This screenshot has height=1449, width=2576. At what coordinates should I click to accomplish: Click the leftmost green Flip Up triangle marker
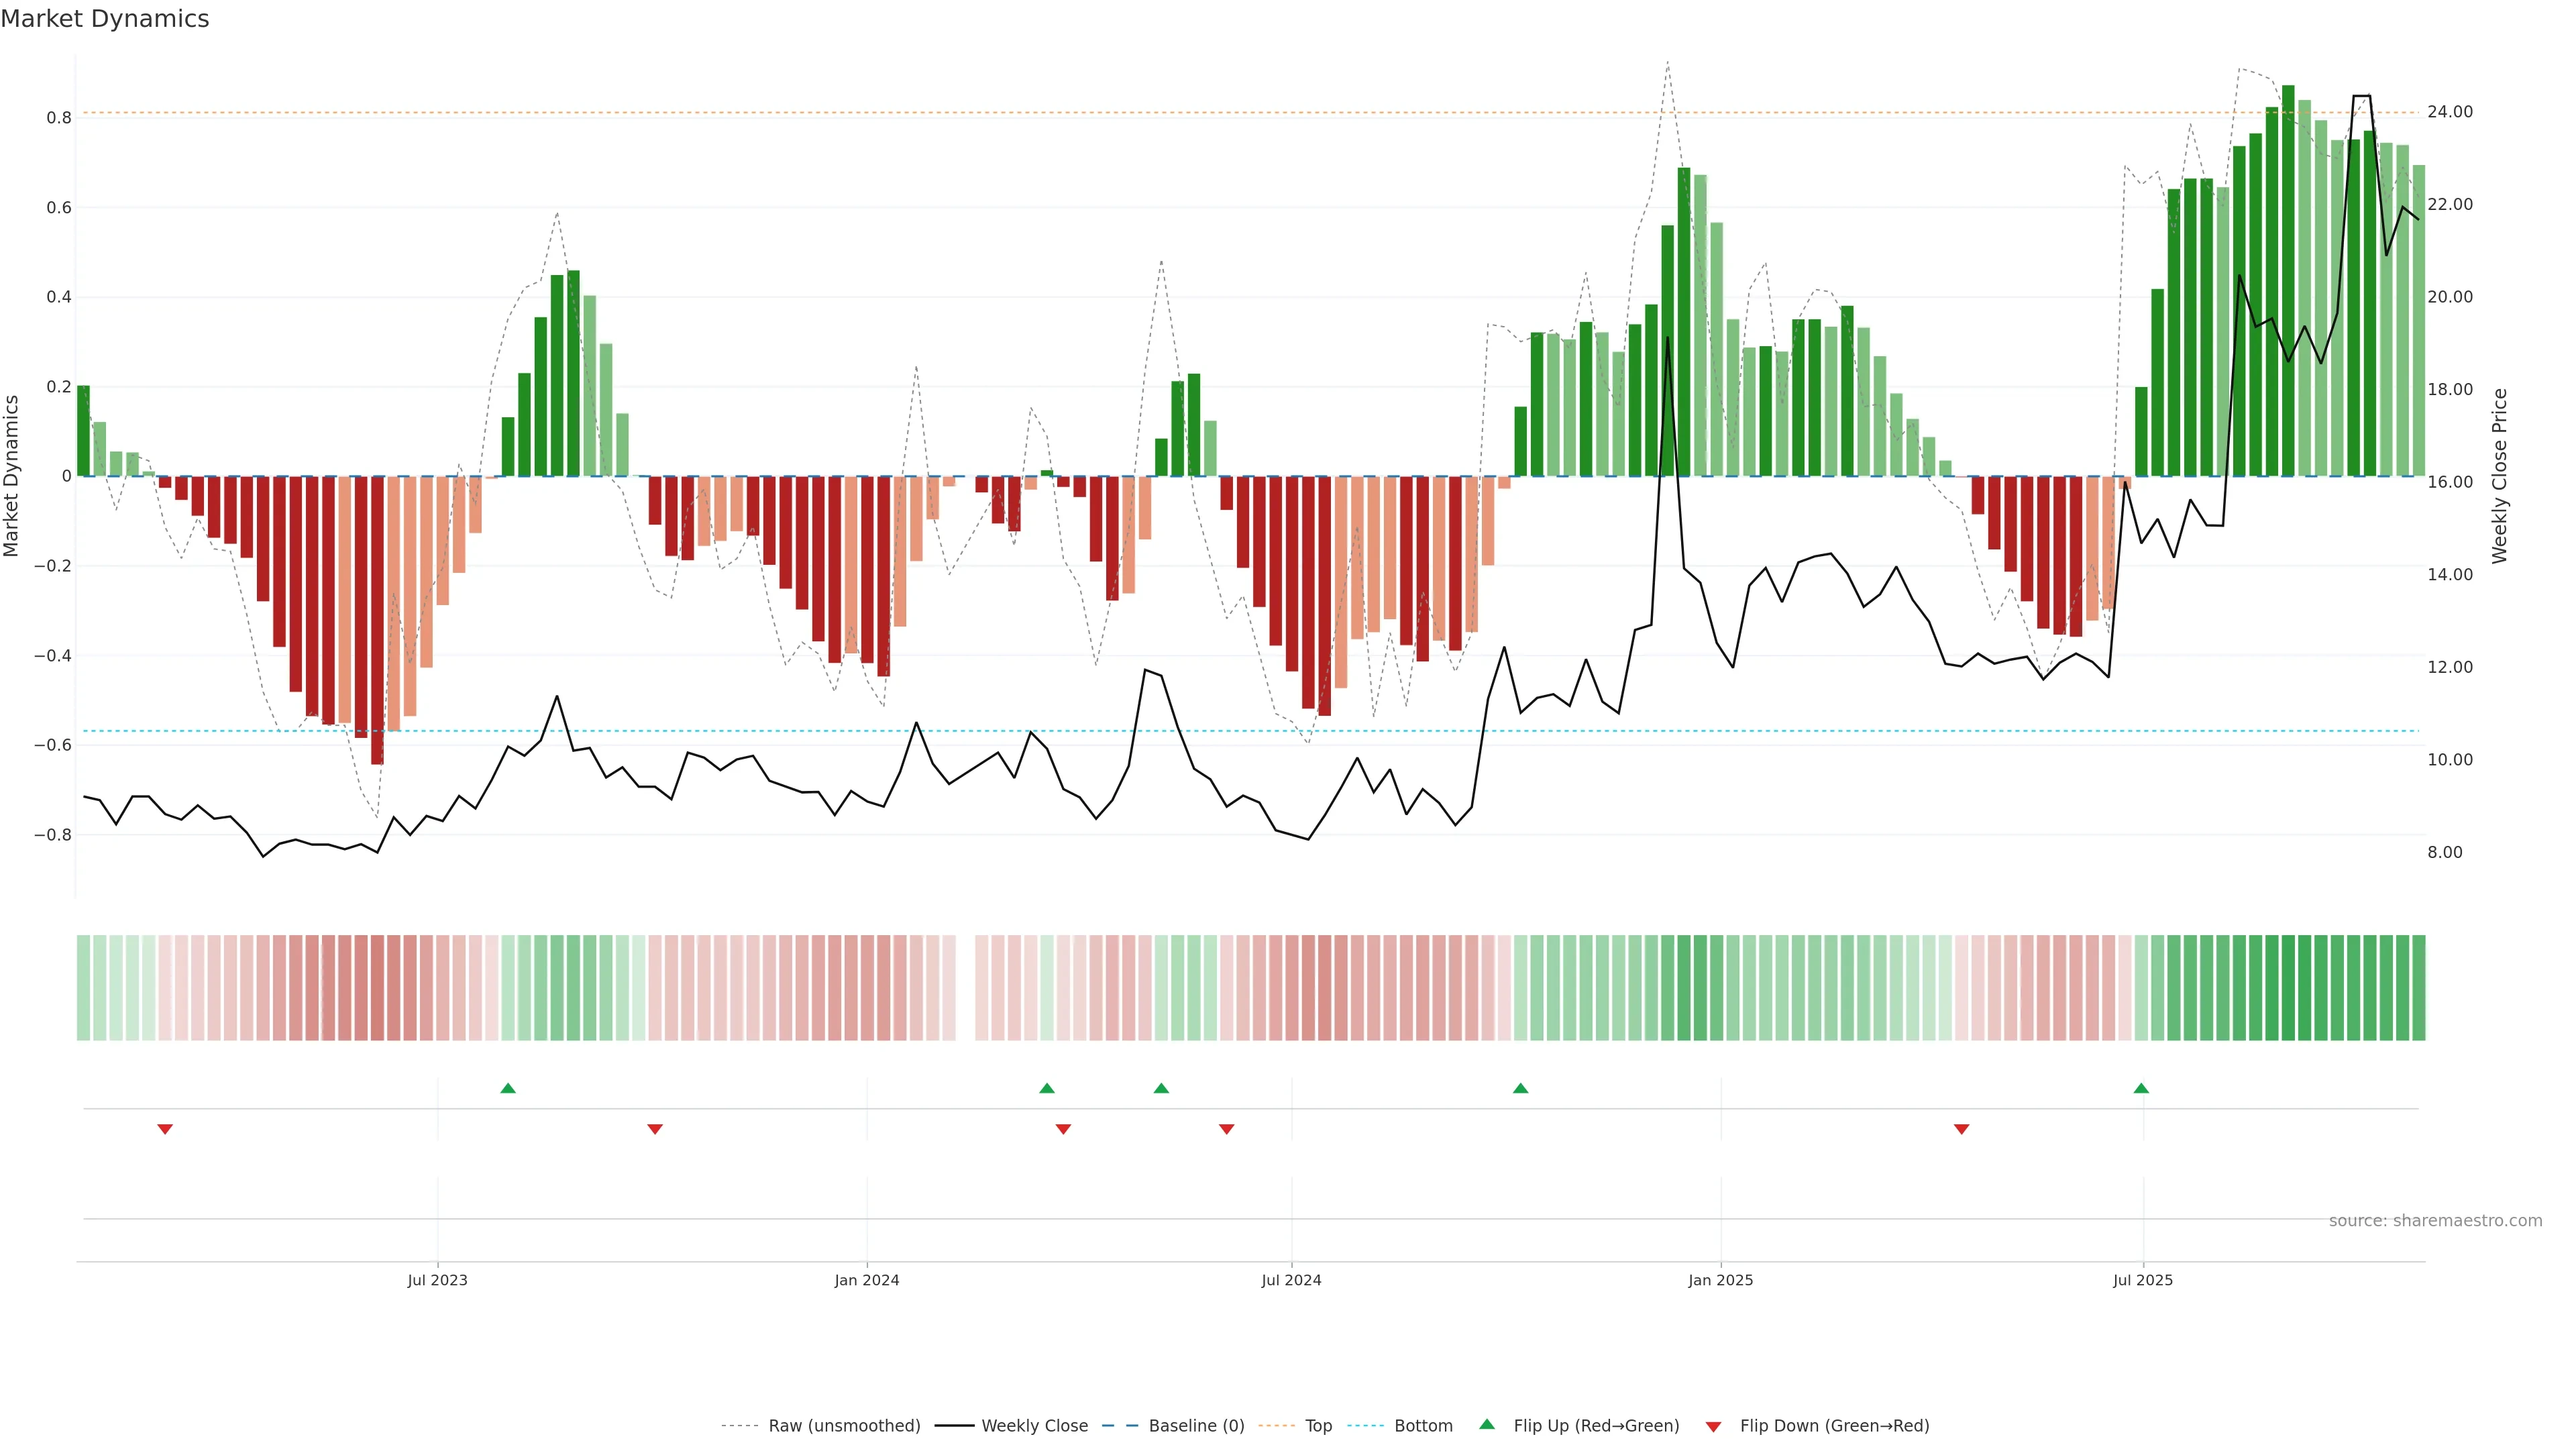(508, 1088)
